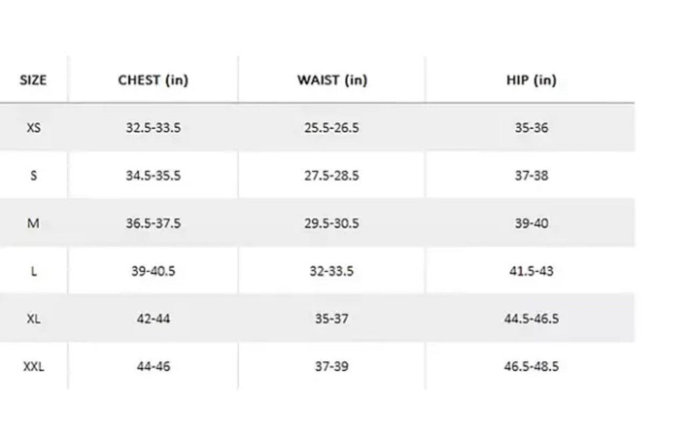The image size is (684, 435).
Task: Click waist value 35-37
Action: (x=331, y=319)
